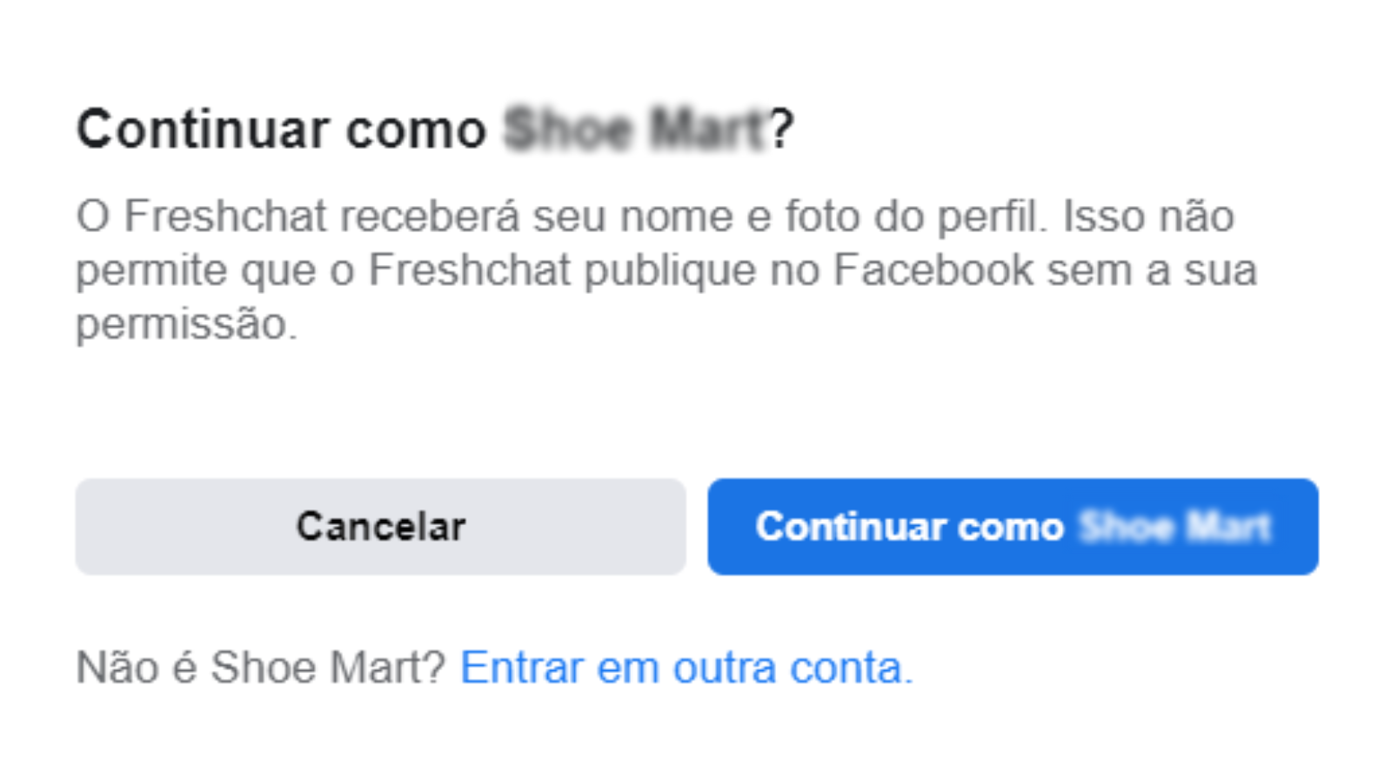Click the Freshchat permission description paragraph
Image resolution: width=1378 pixels, height=758 pixels.
tap(666, 269)
